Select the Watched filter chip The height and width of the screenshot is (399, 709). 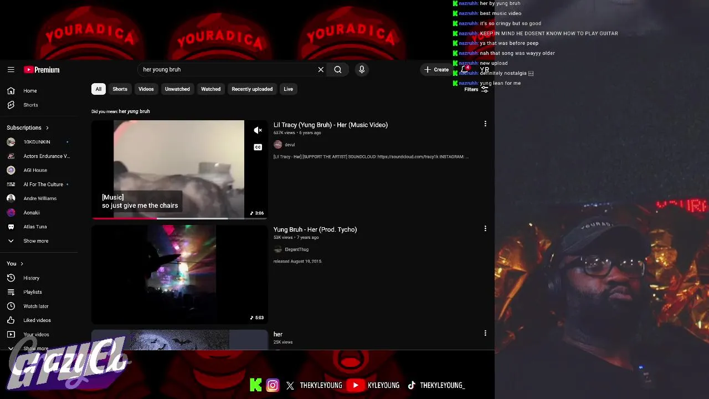coord(210,89)
